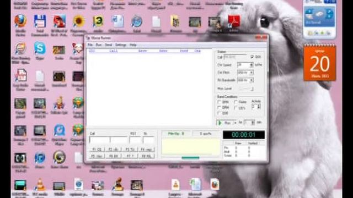Viewport: 353px width, 198px height.
Task: Adjust the Mon. Level slider
Action: tap(247, 89)
